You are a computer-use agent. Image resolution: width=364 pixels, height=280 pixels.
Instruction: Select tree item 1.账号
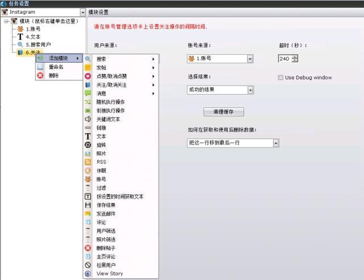29,29
